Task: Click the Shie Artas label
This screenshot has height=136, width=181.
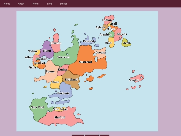Action: [60, 109]
